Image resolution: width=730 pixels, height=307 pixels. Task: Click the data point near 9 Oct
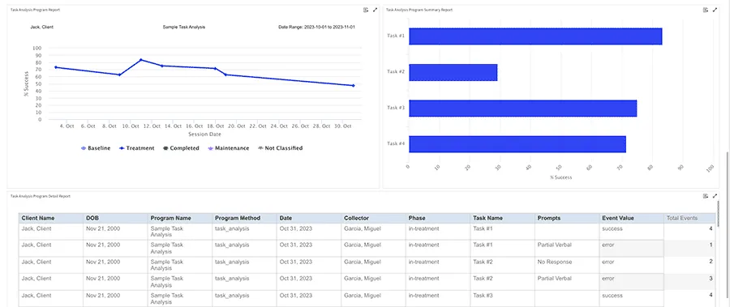(x=120, y=75)
